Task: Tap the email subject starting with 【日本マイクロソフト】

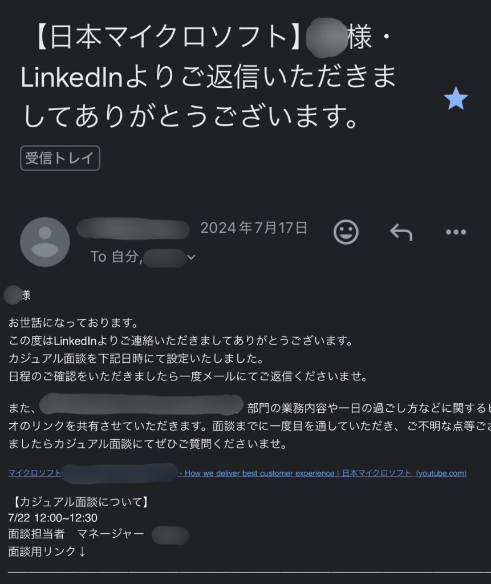Action: [x=208, y=78]
